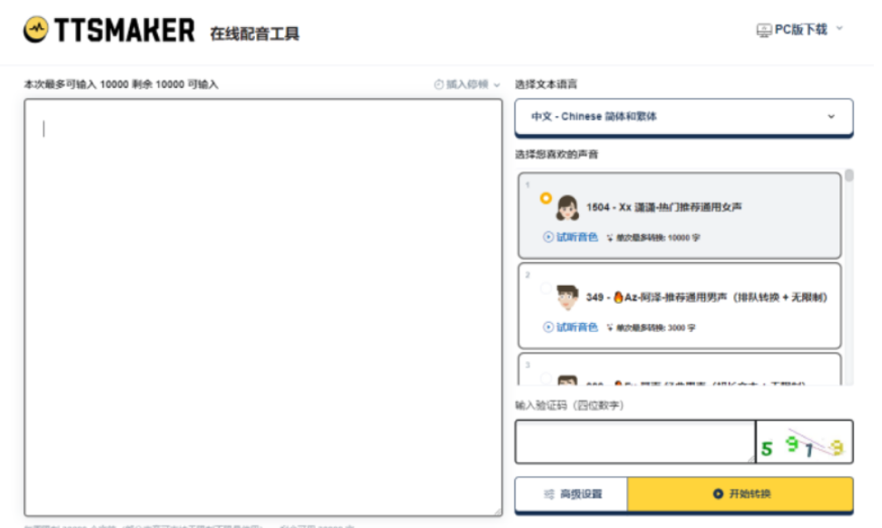Image resolution: width=882 pixels, height=528 pixels.
Task: Select the third voice radio button
Action: pos(545,377)
